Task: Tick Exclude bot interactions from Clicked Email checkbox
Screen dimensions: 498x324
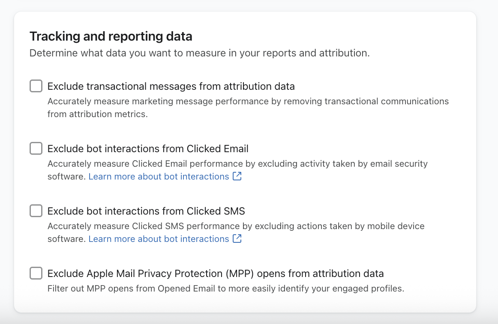Action: point(36,148)
